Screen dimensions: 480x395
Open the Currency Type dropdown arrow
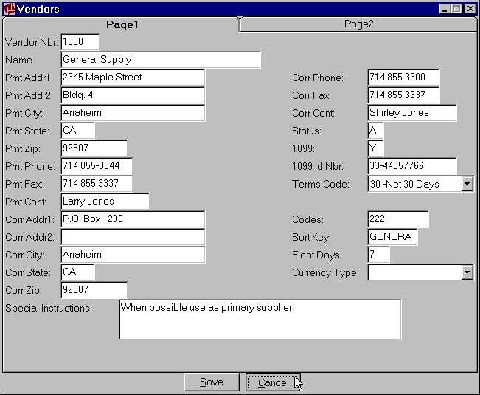click(467, 272)
